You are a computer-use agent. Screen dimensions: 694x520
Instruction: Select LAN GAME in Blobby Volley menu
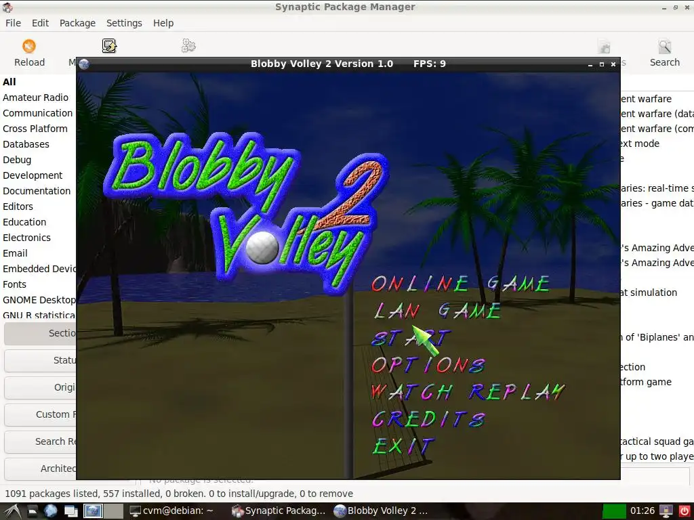pos(437,311)
